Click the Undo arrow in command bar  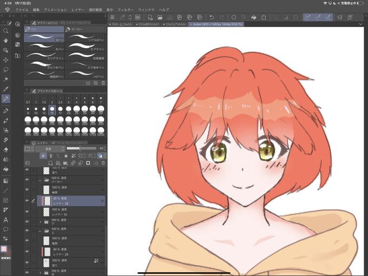pyautogui.click(x=212, y=17)
